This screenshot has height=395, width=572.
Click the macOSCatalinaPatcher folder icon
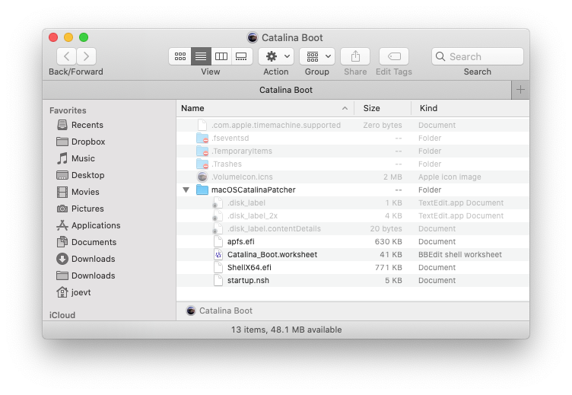[x=202, y=190]
